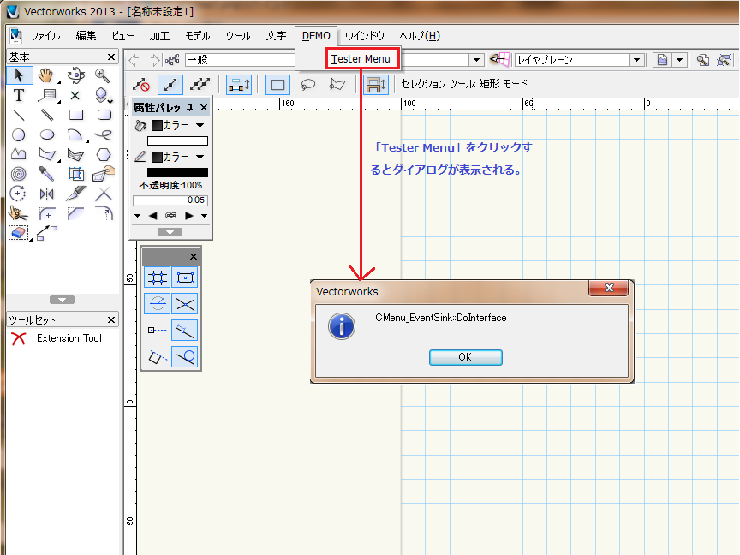
Task: Open the ヘルプ(H) menu
Action: pyautogui.click(x=420, y=36)
